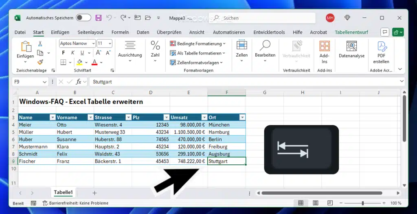Screen dimensions: 417x214
Task: Expand the formula bar chevron
Action: [x=402, y=81]
